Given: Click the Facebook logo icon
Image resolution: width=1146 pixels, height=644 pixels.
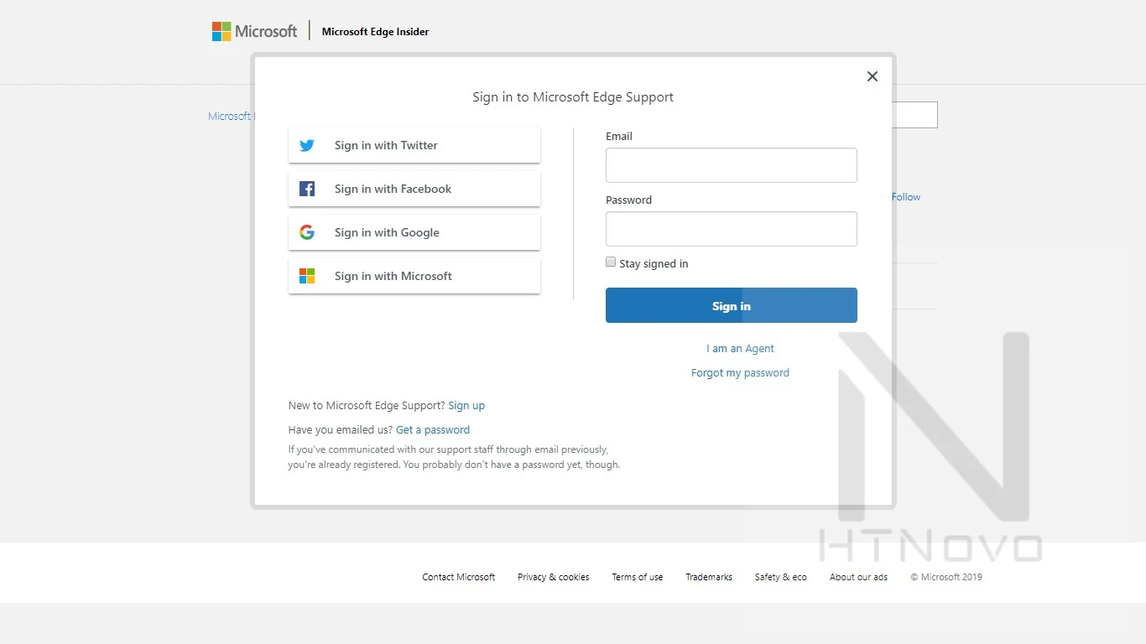Looking at the screenshot, I should coord(307,189).
